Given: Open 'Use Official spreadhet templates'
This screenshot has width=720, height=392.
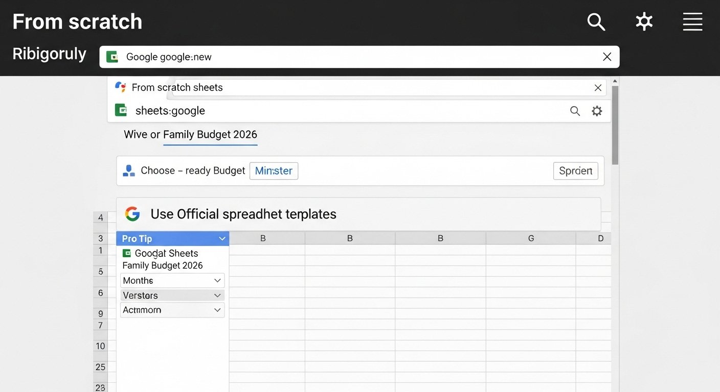Looking at the screenshot, I should [358, 214].
